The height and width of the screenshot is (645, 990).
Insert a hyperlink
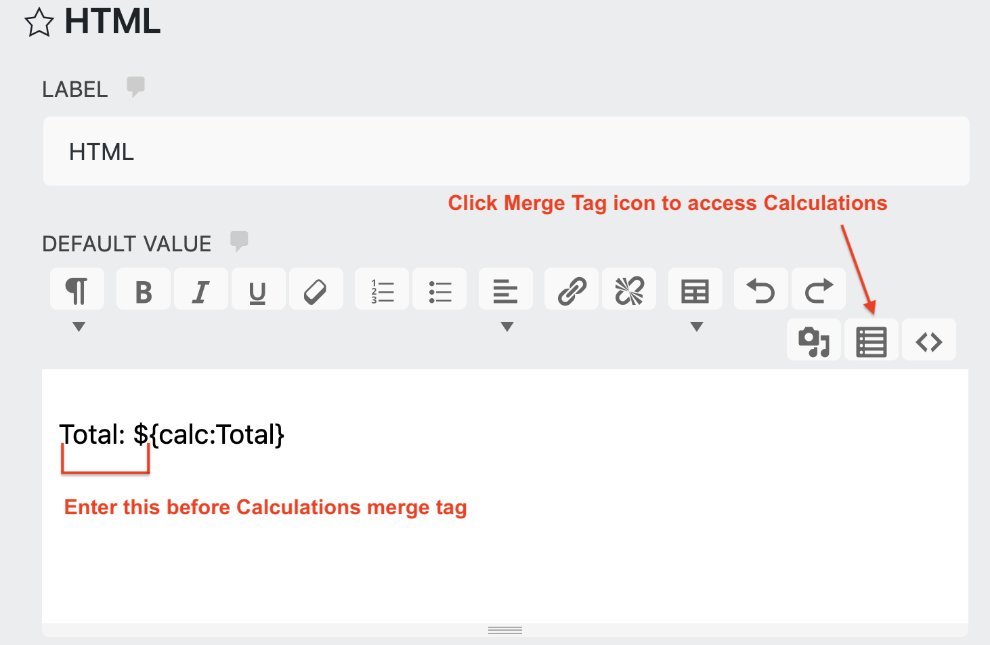tap(571, 289)
